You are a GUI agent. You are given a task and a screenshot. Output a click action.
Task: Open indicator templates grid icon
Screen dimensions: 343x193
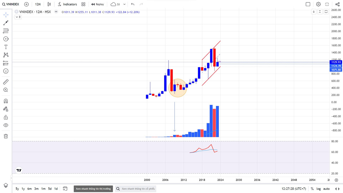(x=83, y=4)
